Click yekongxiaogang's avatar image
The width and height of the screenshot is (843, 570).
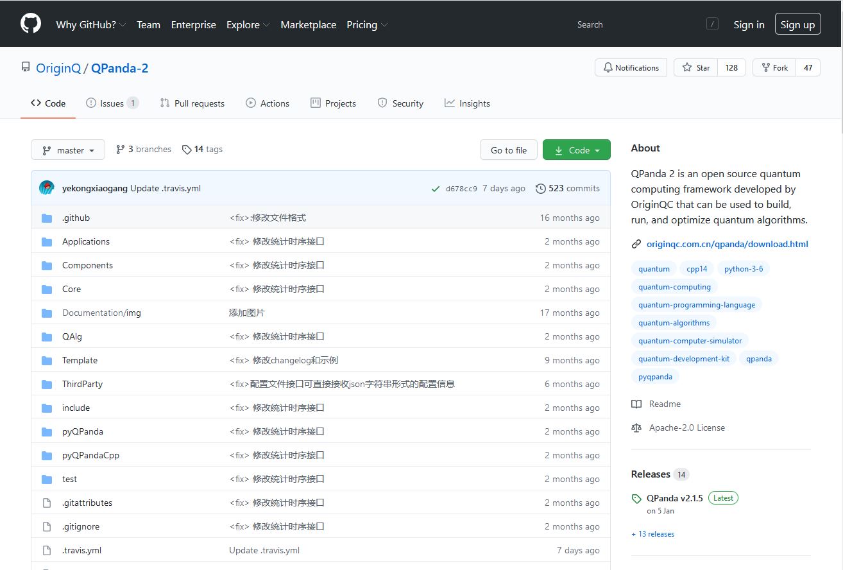tap(47, 188)
